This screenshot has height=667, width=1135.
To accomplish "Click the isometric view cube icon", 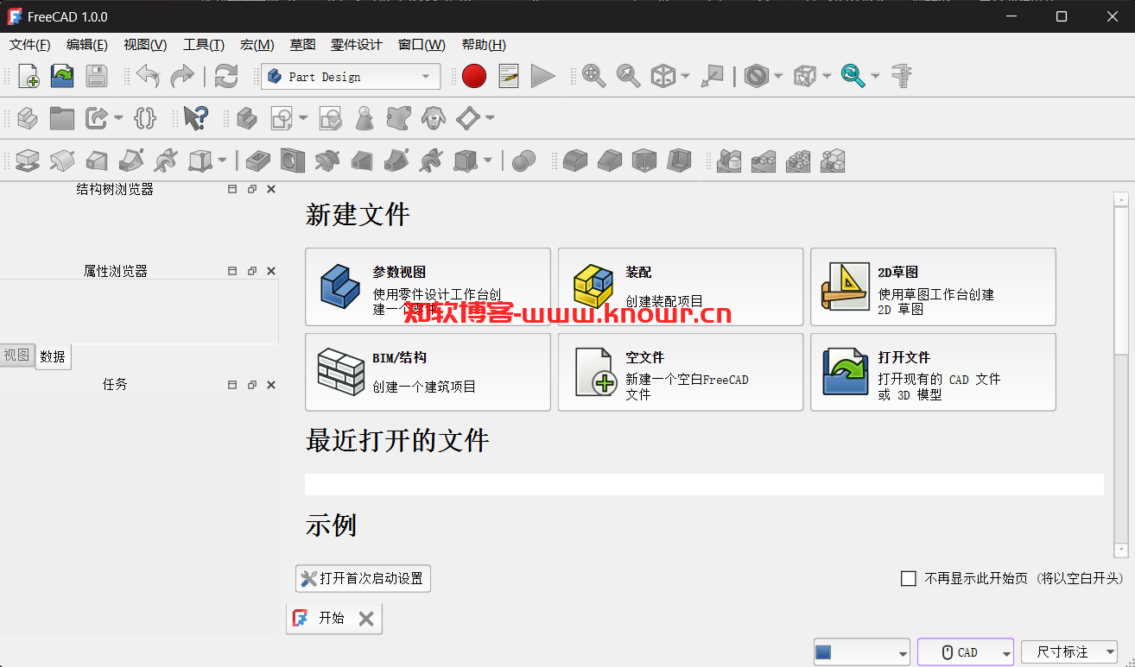I will click(x=663, y=77).
